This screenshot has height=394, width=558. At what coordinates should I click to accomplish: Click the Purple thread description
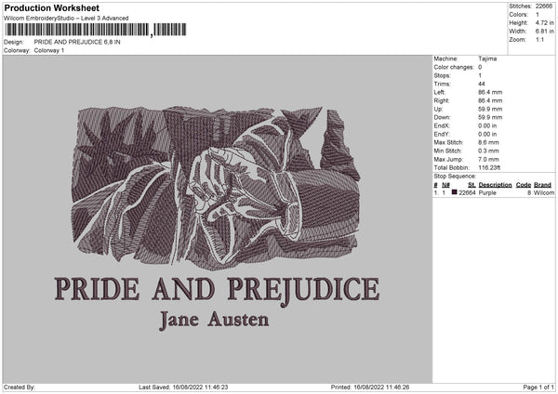click(487, 192)
